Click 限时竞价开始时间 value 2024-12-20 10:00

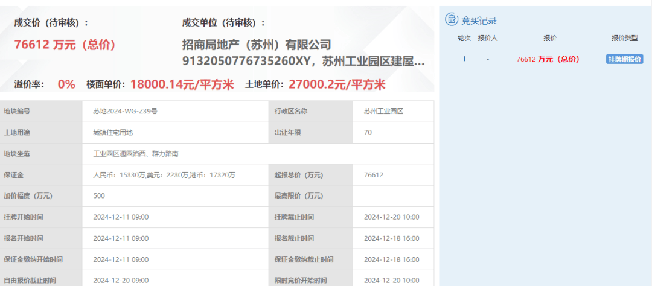point(391,281)
